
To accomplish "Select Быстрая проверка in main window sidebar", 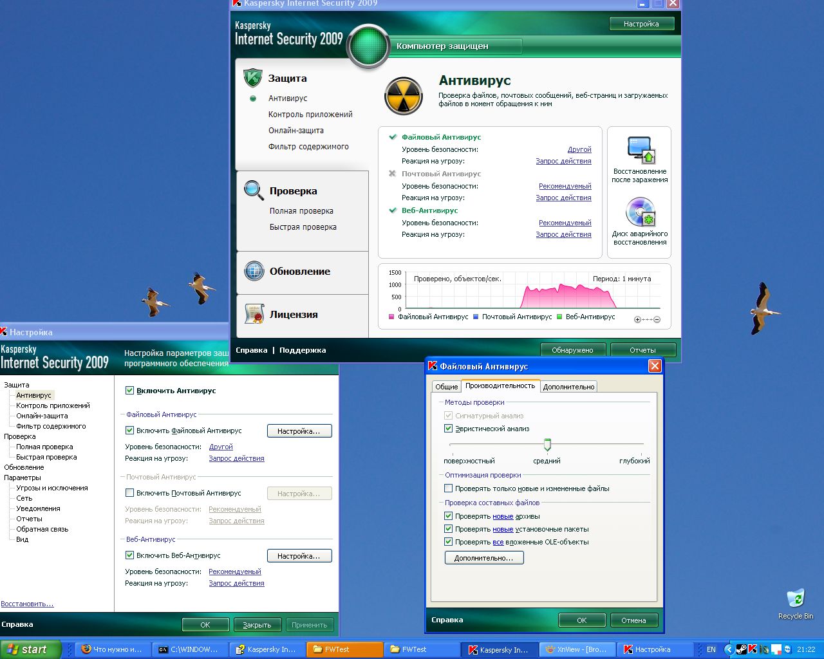I will click(x=303, y=227).
